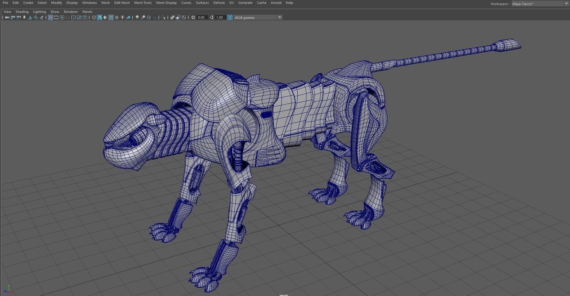This screenshot has width=570, height=296.
Task: Open the Mesh menu
Action: tap(106, 3)
